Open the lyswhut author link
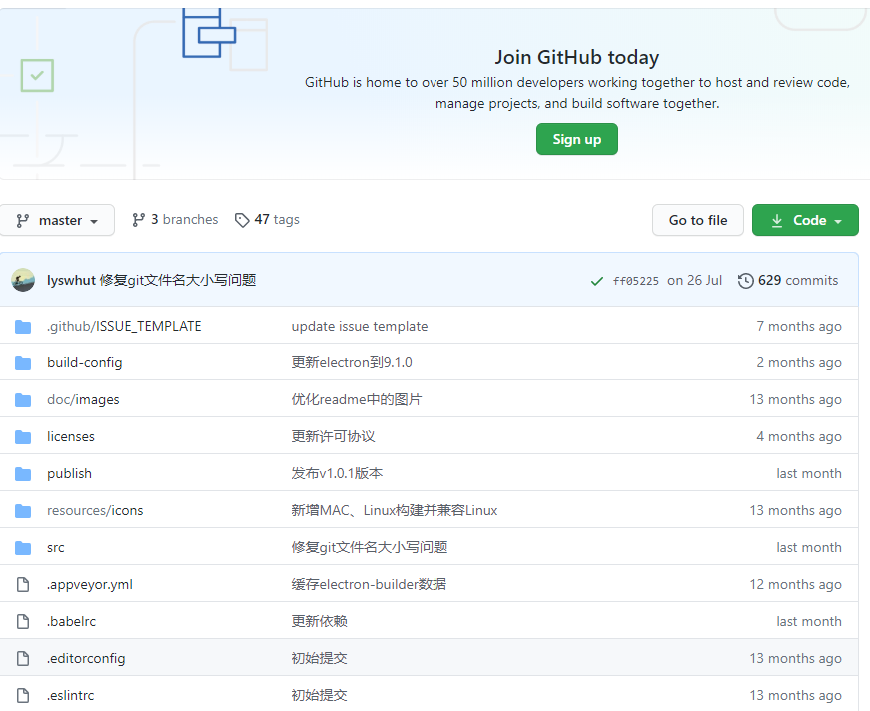Screen dimensions: 870x711 click(71, 280)
